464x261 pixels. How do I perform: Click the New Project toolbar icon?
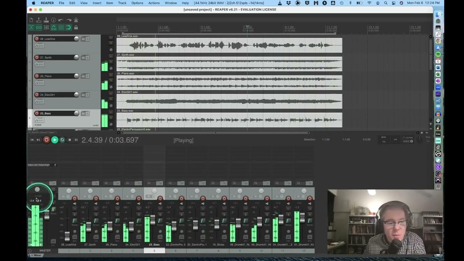[x=31, y=20]
